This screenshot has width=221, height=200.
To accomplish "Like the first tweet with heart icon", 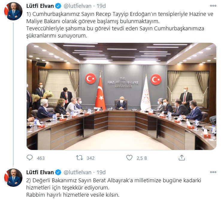I will [129, 158].
